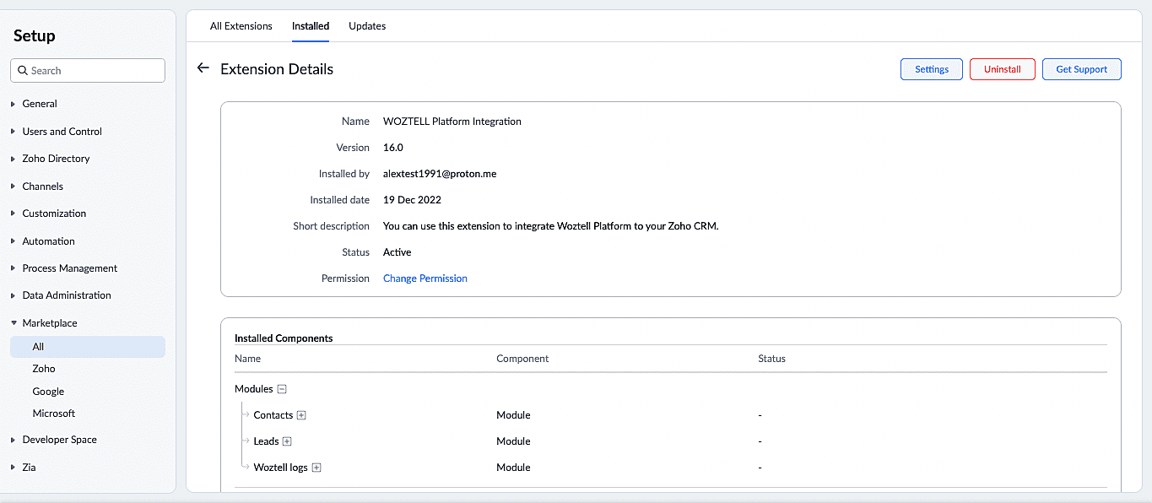Expand the Woztell logs module row
The height and width of the screenshot is (503, 1152).
[x=316, y=468]
